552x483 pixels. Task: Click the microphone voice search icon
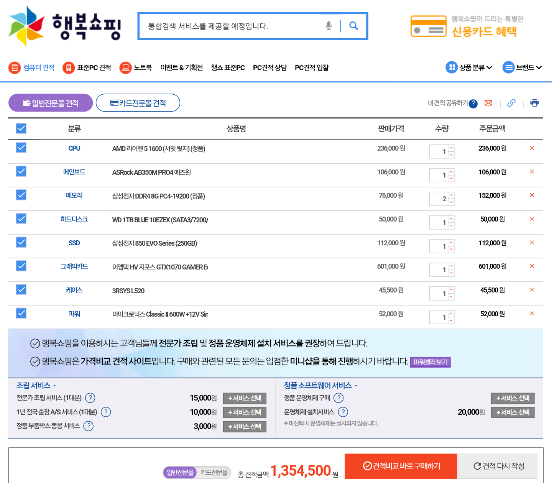coord(329,26)
